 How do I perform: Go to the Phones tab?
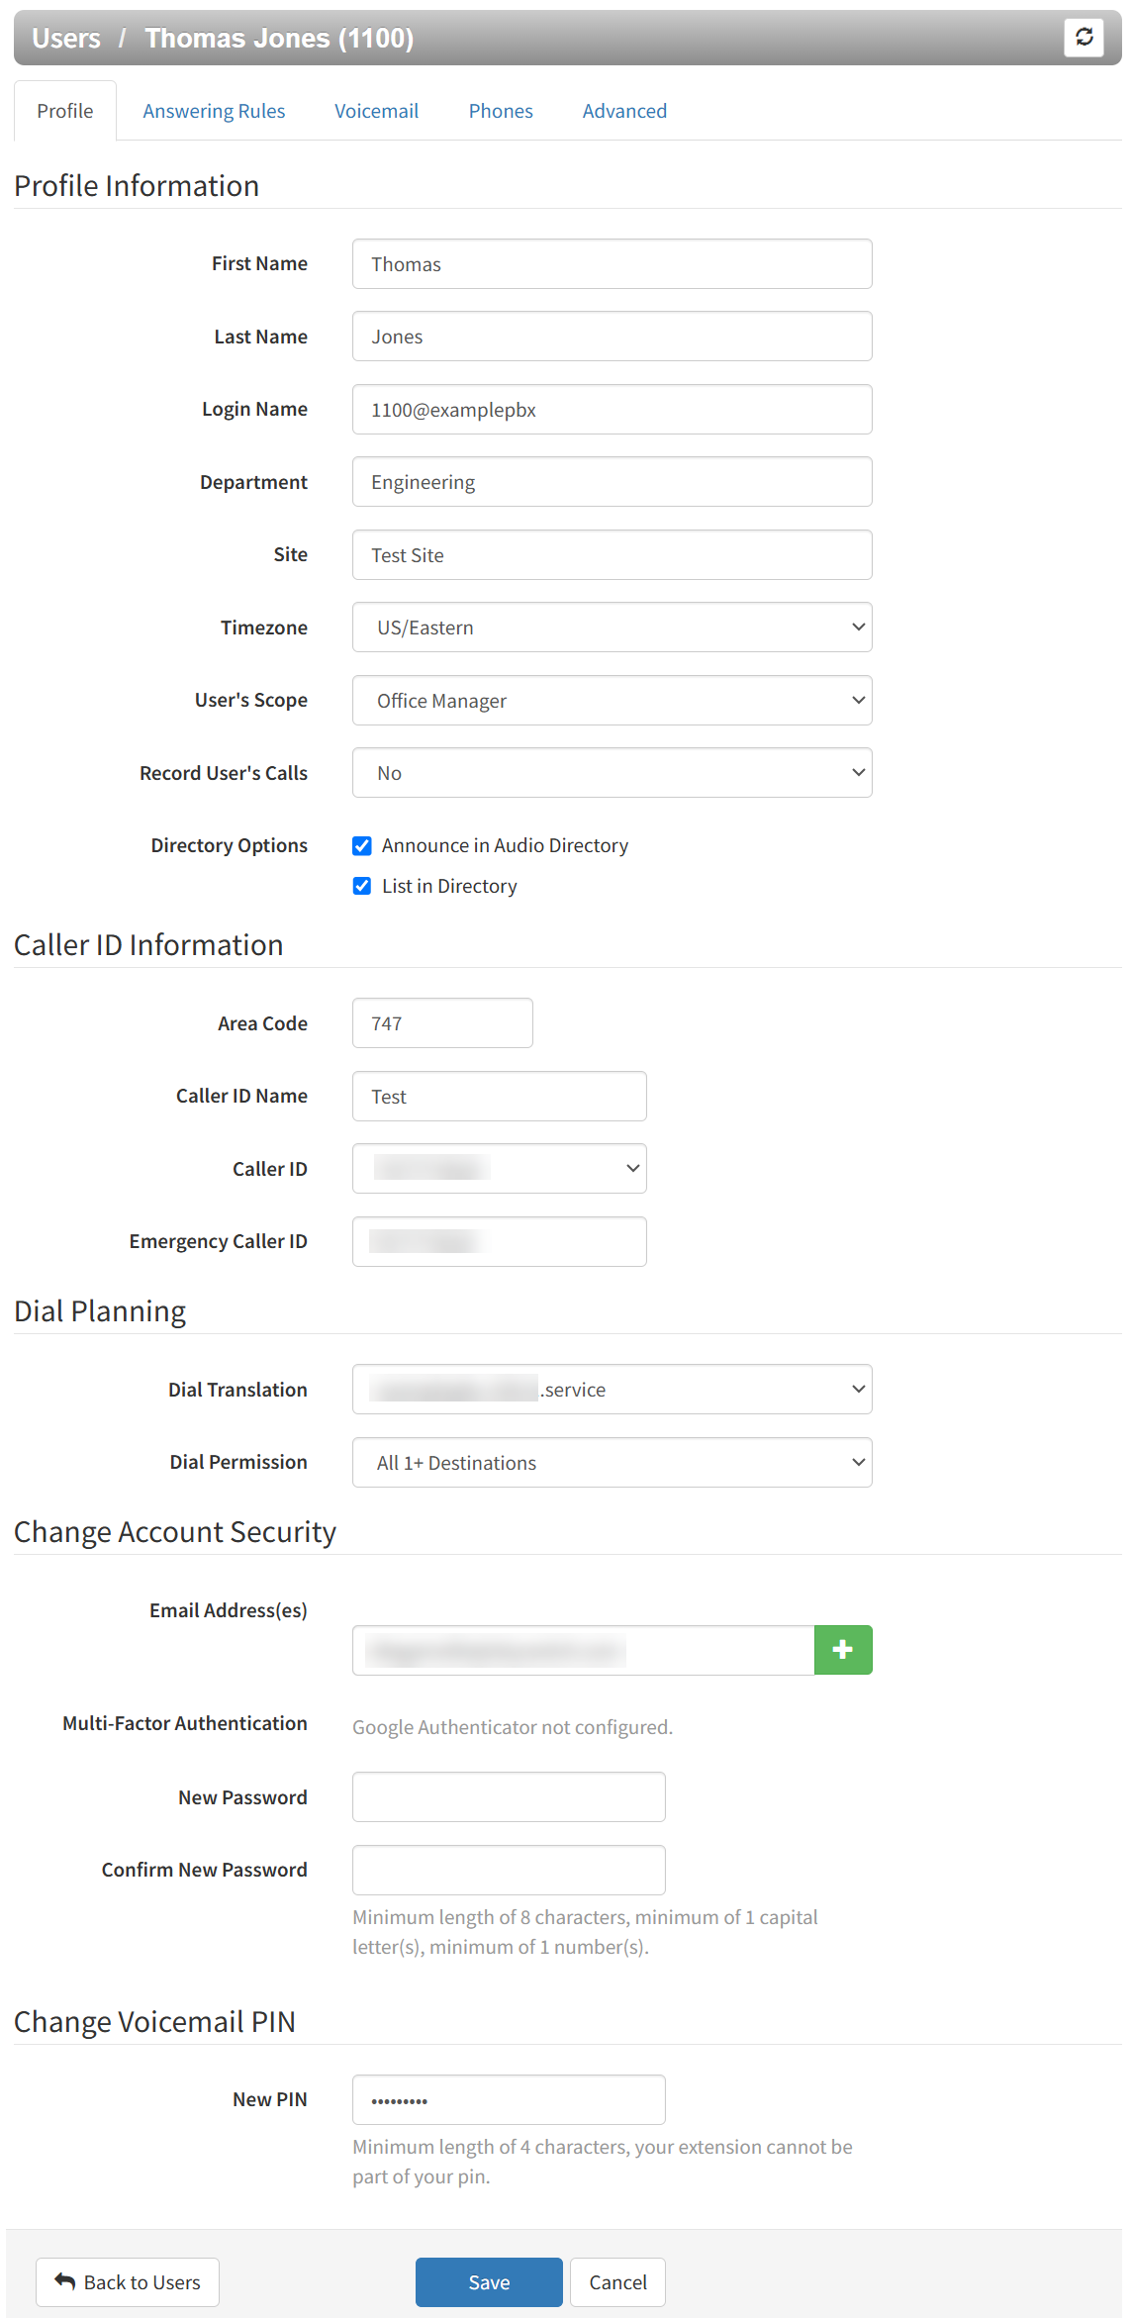501,111
